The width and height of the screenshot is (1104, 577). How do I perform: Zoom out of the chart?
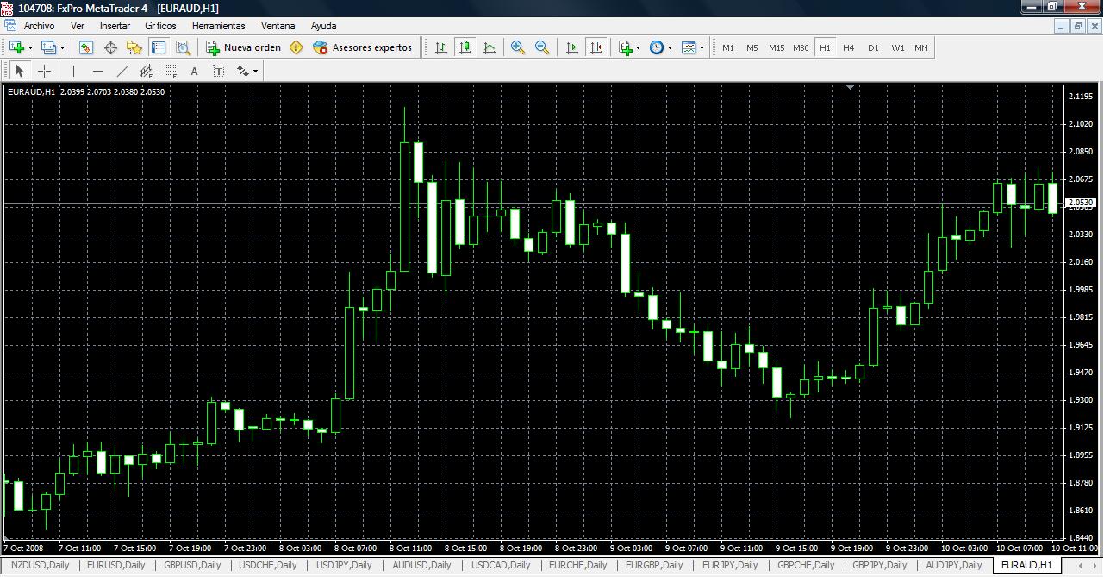pyautogui.click(x=542, y=47)
